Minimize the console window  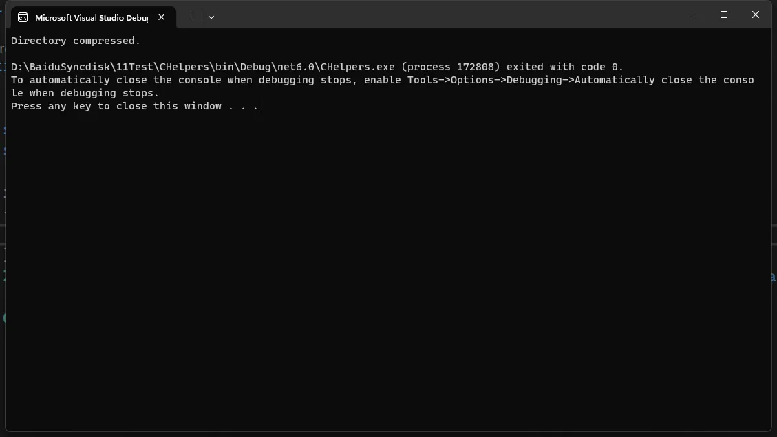(692, 14)
